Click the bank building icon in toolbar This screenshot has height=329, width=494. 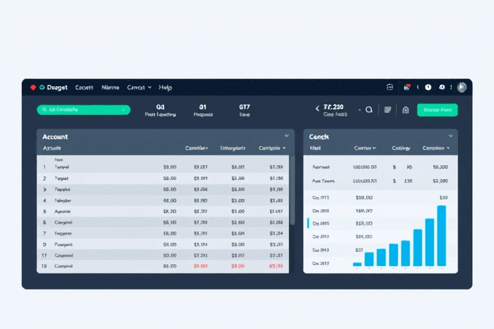coord(405,110)
